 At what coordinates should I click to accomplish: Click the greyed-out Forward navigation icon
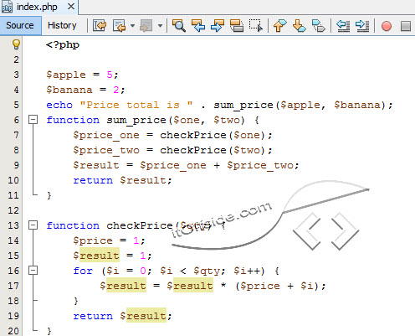146,26
